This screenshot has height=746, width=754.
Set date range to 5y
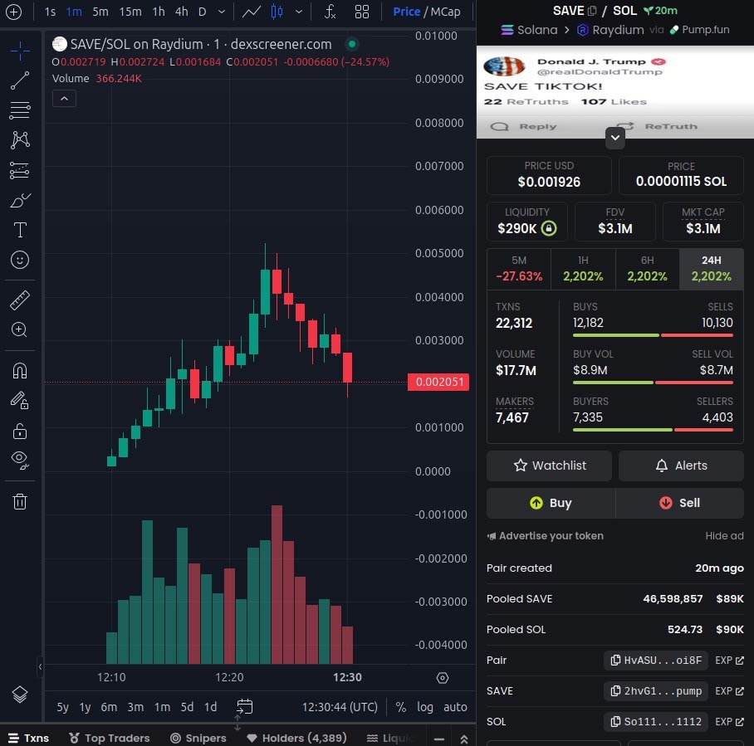coord(62,707)
